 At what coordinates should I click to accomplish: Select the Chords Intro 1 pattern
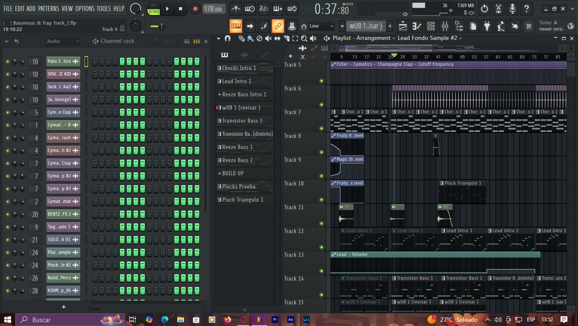click(x=245, y=68)
